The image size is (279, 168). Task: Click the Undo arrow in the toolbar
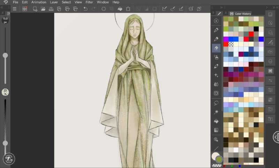tap(85, 9)
